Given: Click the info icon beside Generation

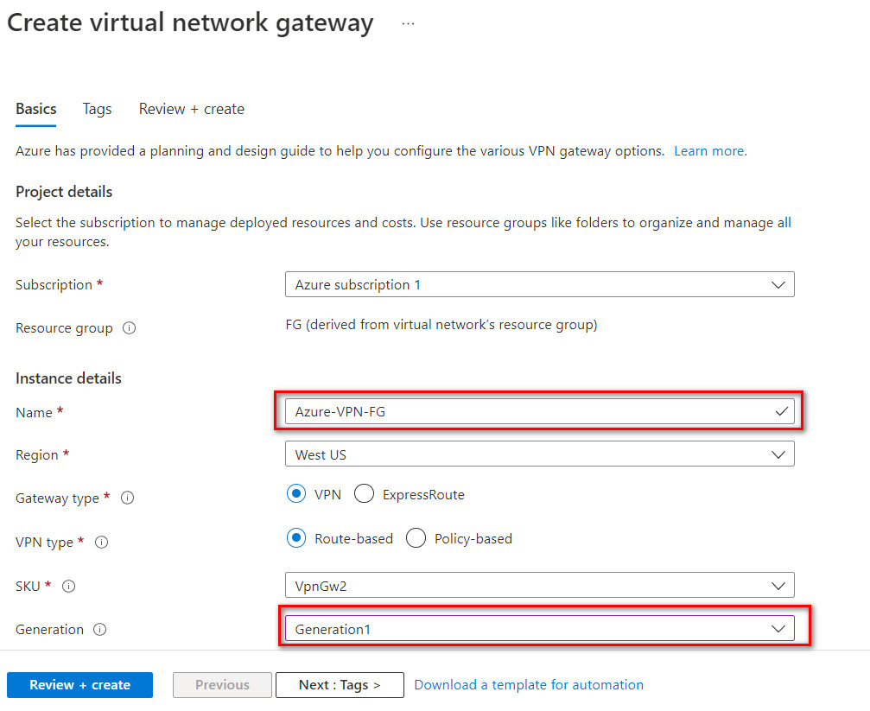Looking at the screenshot, I should pos(101,630).
